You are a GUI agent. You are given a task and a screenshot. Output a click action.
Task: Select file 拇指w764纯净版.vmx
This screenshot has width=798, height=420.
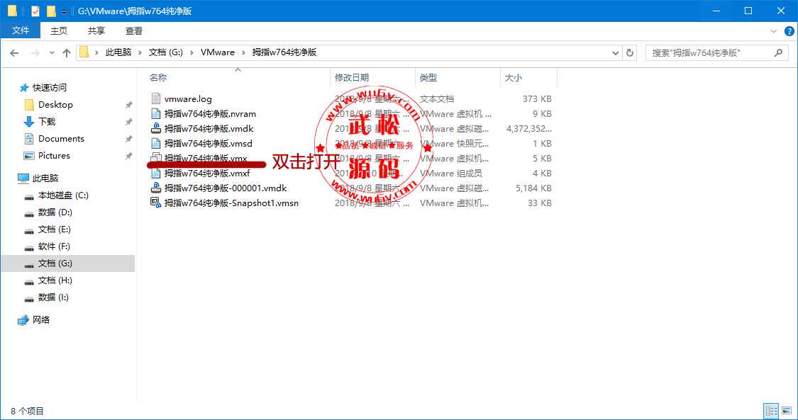click(x=206, y=158)
